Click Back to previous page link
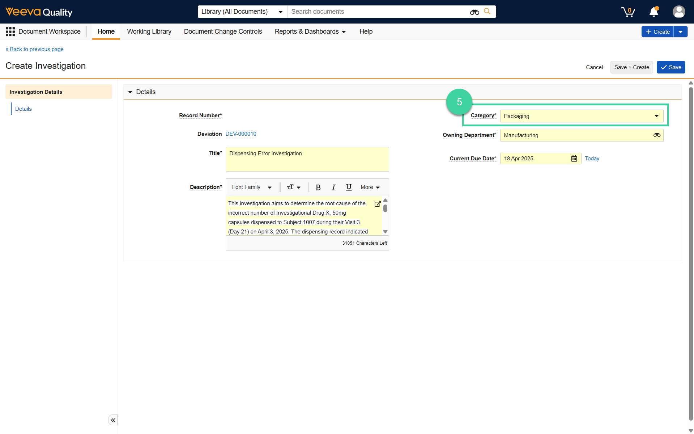This screenshot has width=694, height=434. coord(34,49)
